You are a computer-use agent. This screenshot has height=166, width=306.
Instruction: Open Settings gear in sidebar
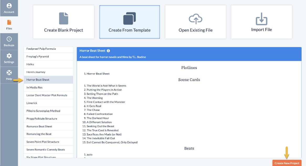[x=9, y=58]
